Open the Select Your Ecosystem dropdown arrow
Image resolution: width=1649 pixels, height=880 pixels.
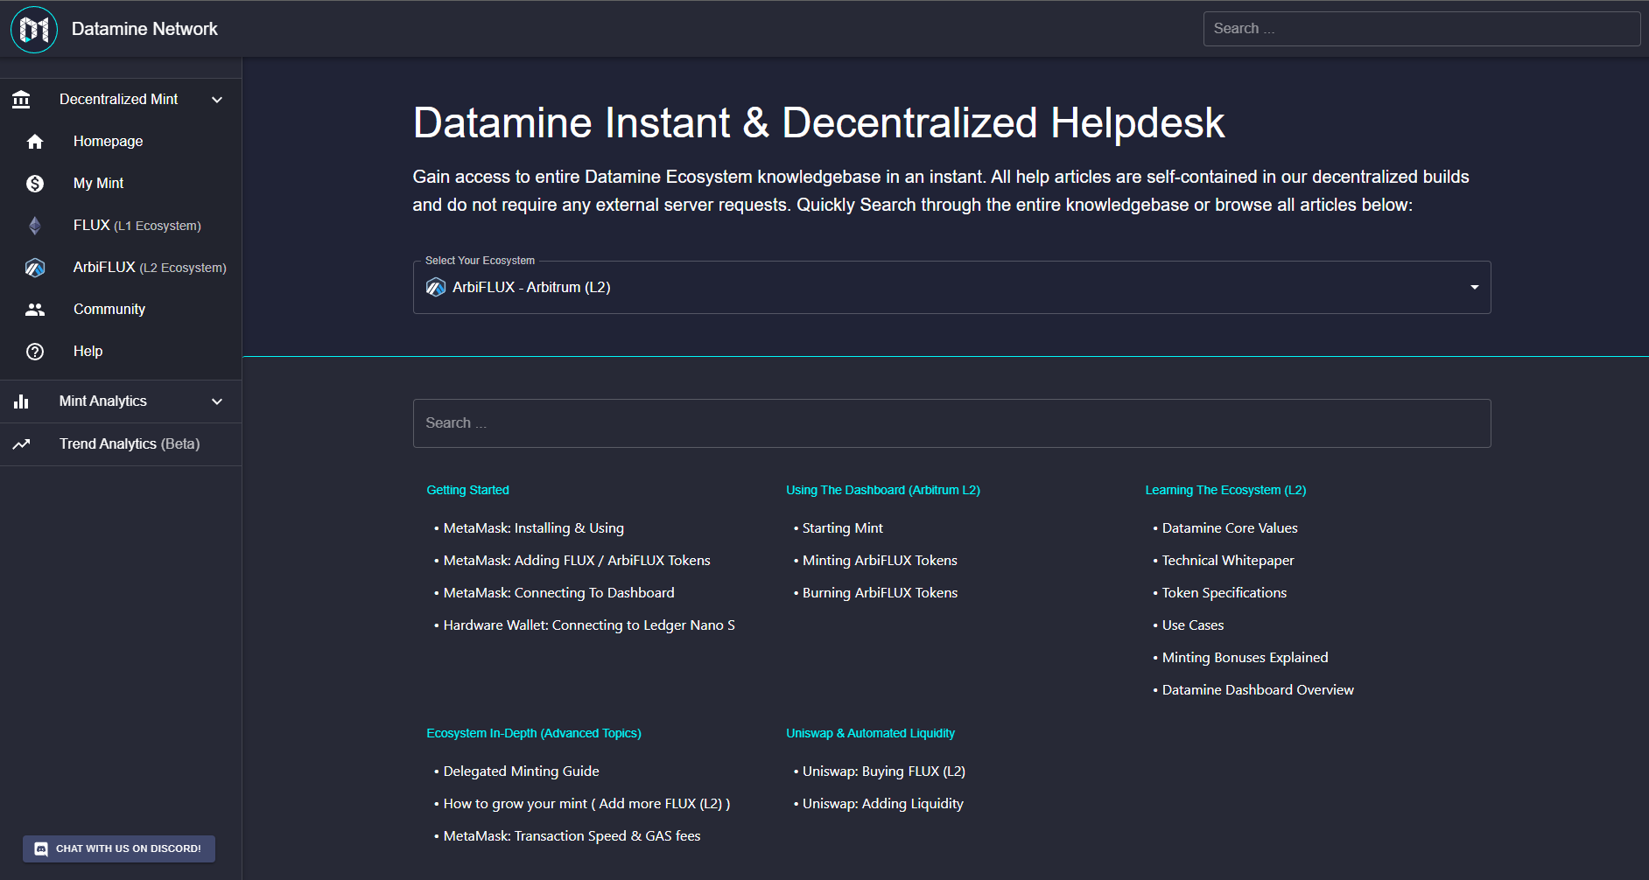[1474, 287]
